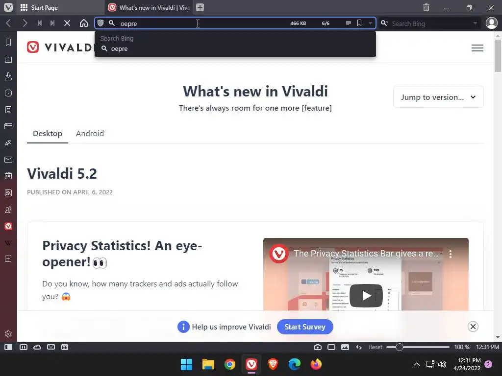Open a new tab with plus button

coord(200,7)
